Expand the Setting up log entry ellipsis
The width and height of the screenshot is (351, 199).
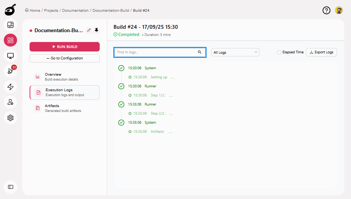pos(172,78)
